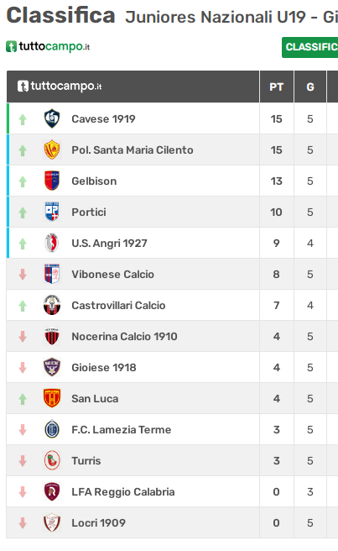Click the San Luca shield logo
The height and width of the screenshot is (551, 338).
tap(52, 398)
